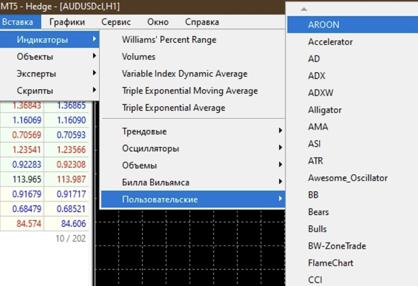Click bid price 0.70569
The image size is (418, 286).
[27, 135]
